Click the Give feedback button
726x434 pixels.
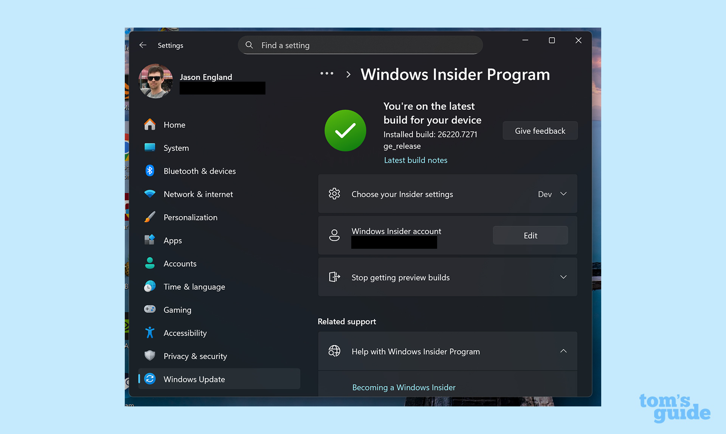[x=540, y=130]
